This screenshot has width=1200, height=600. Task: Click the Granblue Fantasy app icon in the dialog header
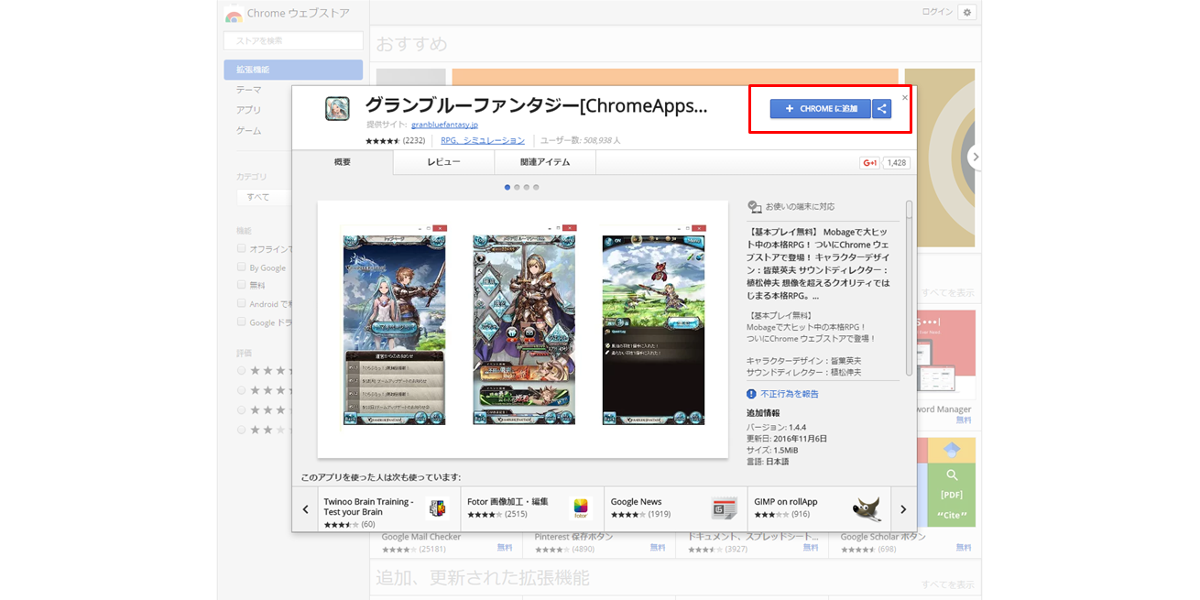pos(337,109)
